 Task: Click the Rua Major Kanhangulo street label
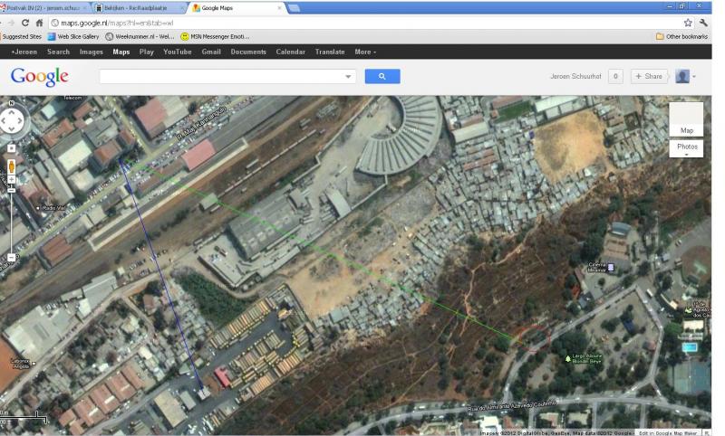(x=201, y=123)
